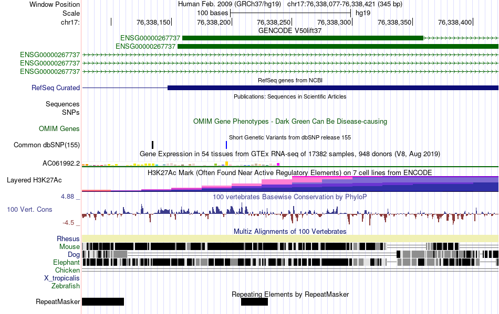Click the Scale label

[x=71, y=13]
